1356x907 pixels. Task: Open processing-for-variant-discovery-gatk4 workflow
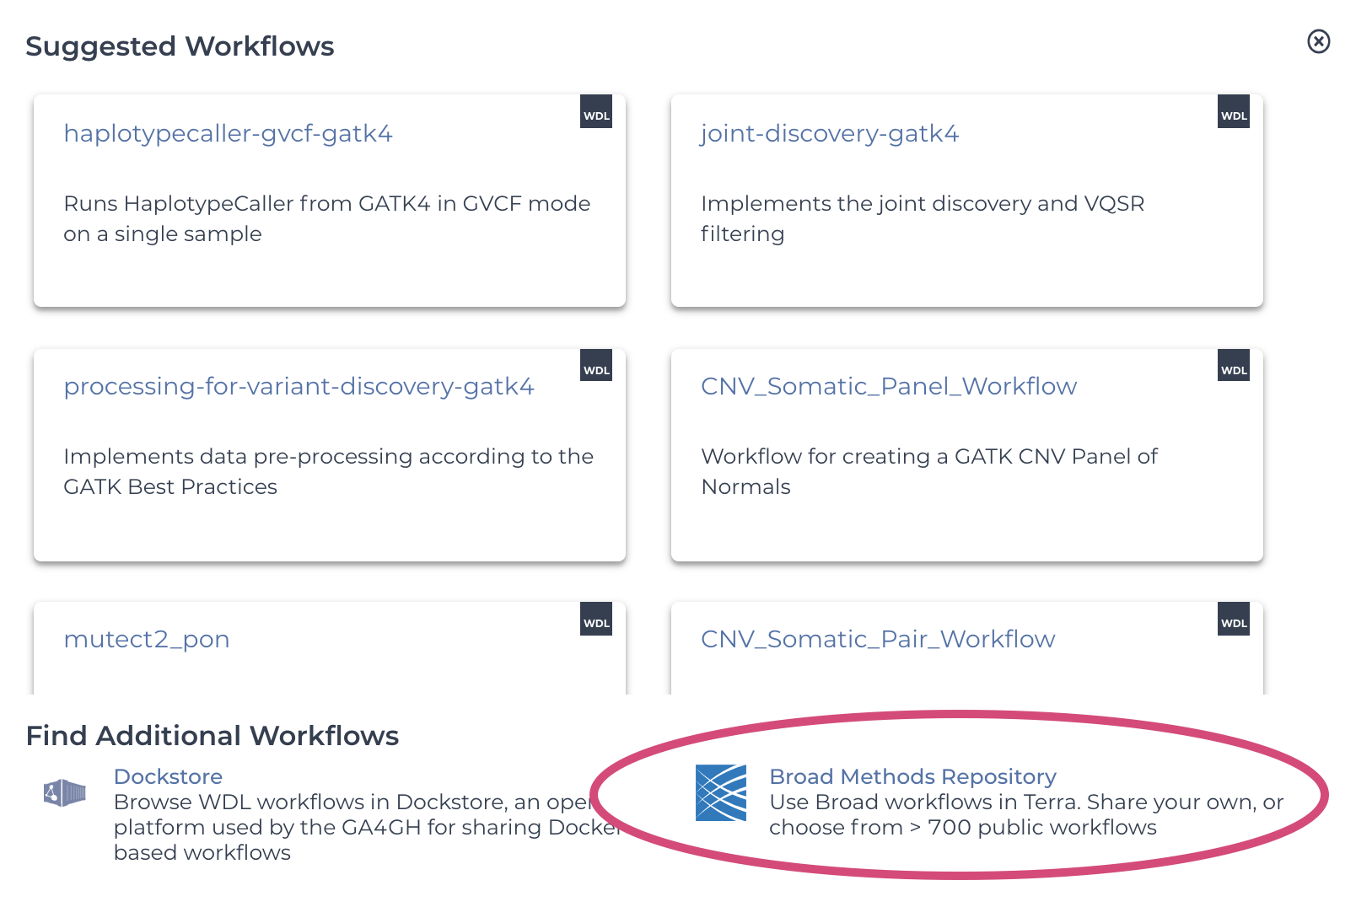(299, 386)
